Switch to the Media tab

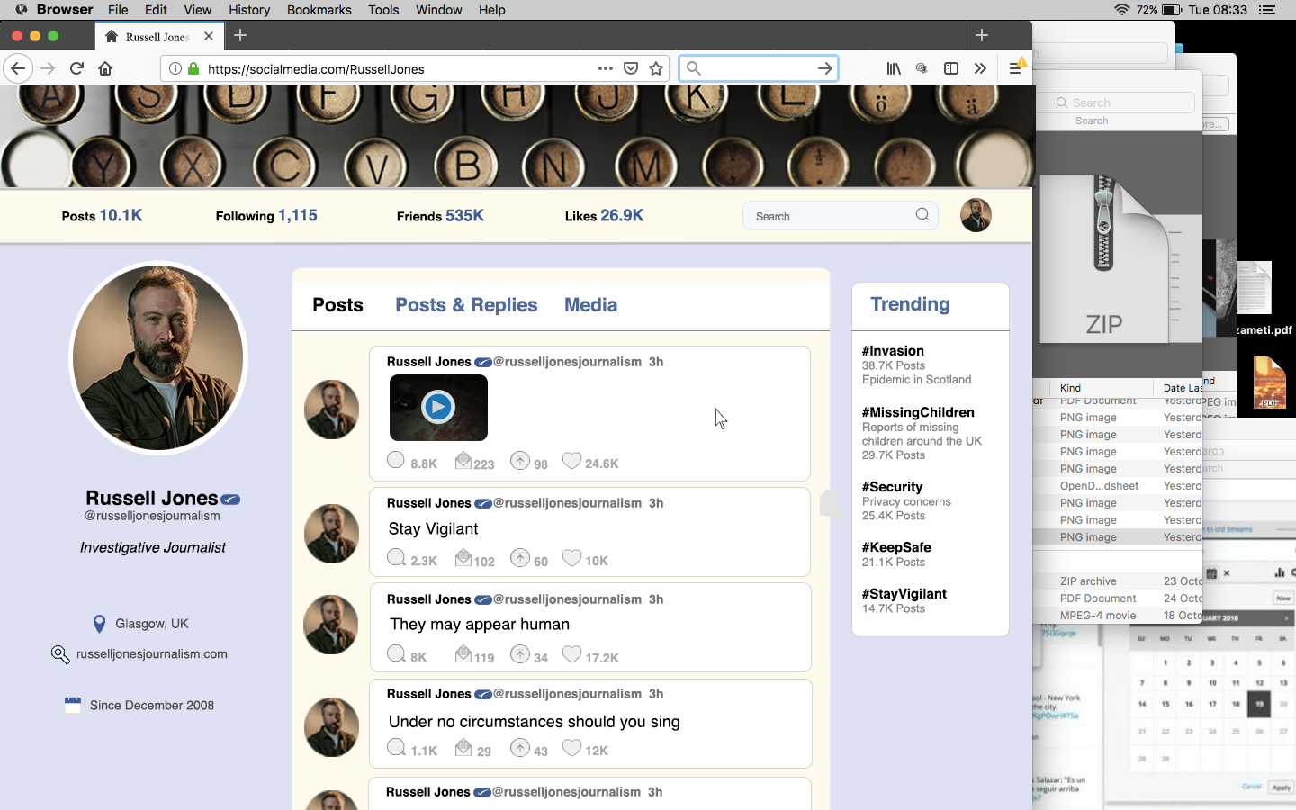(590, 305)
